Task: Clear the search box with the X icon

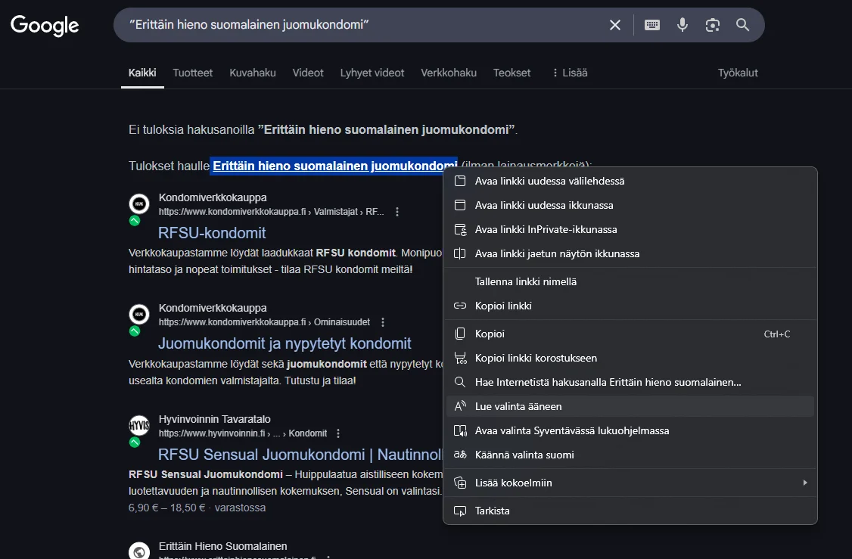Action: point(615,25)
